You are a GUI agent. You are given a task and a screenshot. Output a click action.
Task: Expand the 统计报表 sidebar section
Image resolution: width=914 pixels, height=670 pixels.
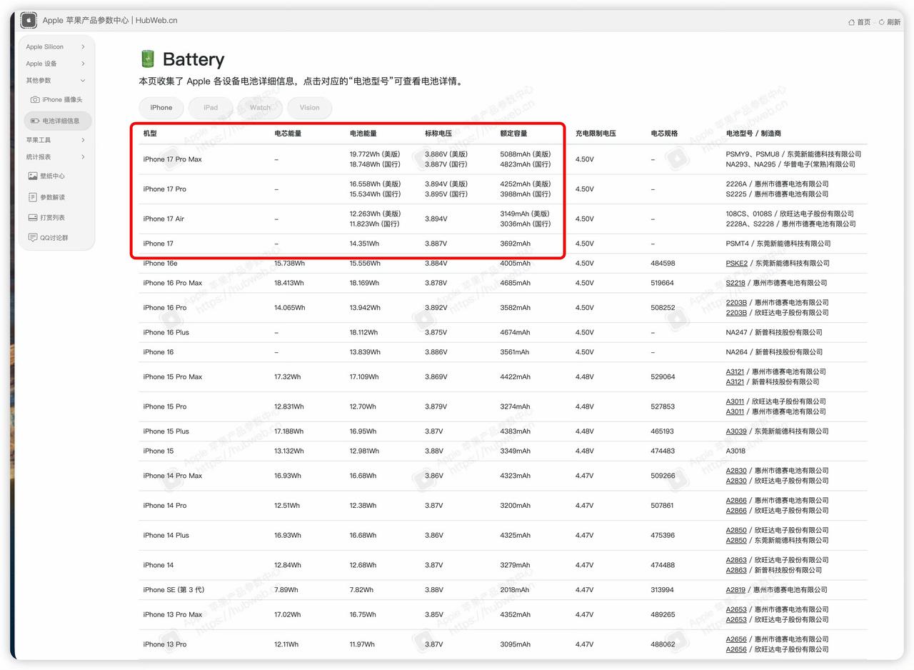pyautogui.click(x=56, y=156)
